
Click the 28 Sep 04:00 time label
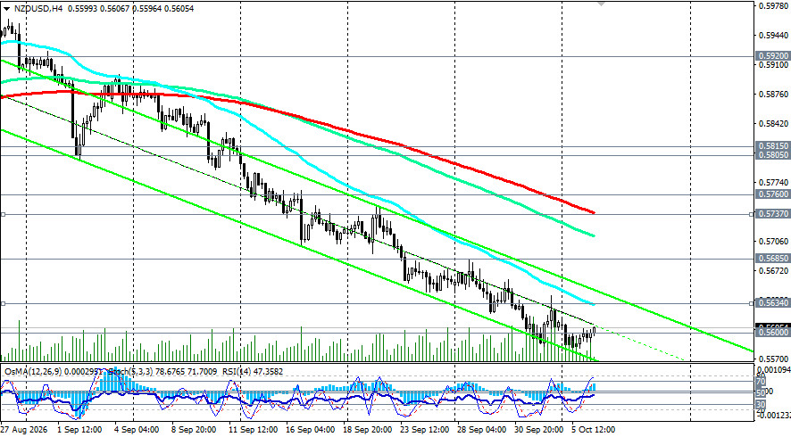[482, 430]
